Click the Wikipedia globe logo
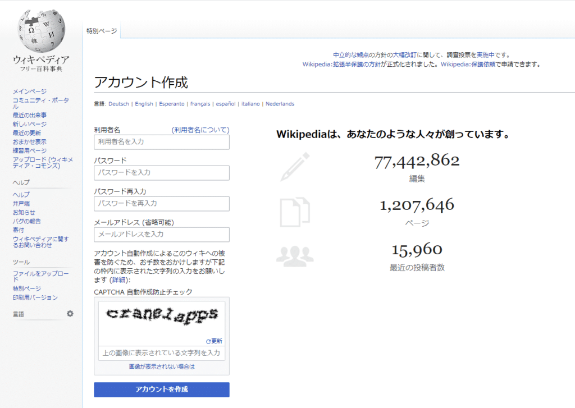The image size is (575, 408). [41, 31]
